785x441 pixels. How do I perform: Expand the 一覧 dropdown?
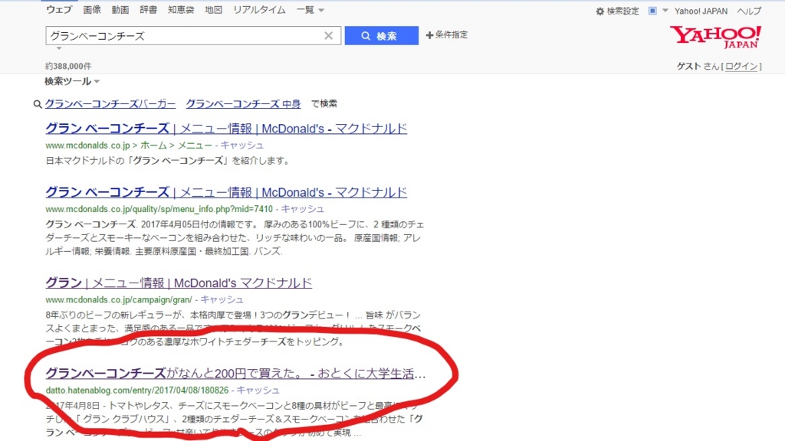[x=310, y=9]
